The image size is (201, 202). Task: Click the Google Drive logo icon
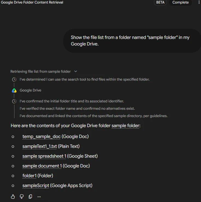tap(14, 90)
